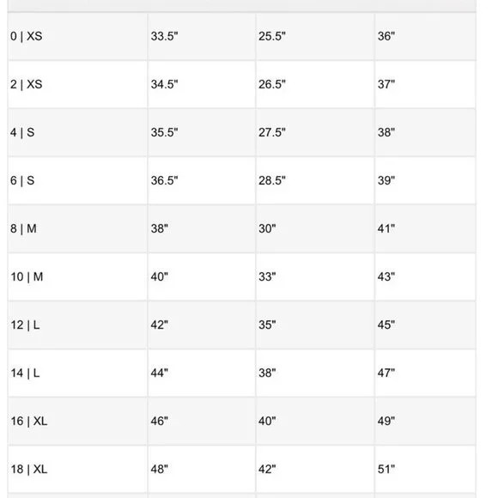Select the 16 | XL row label

pos(29,421)
